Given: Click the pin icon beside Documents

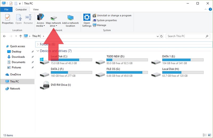Looking at the screenshot, I should click(32, 62).
